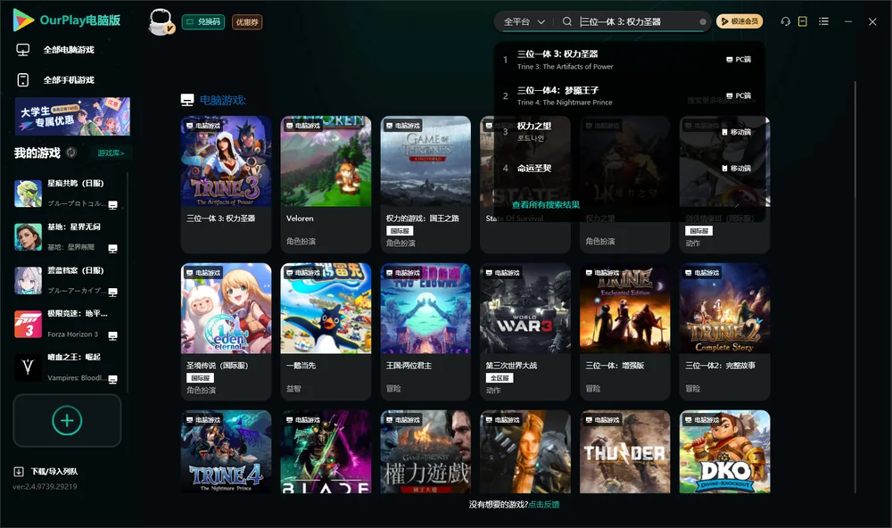The height and width of the screenshot is (528, 892).
Task: Open the 游戏库> link
Action: (111, 153)
